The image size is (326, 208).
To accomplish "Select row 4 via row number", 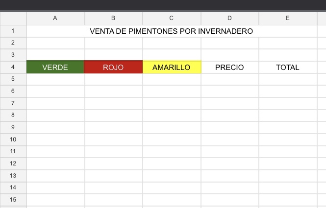I will (x=13, y=67).
